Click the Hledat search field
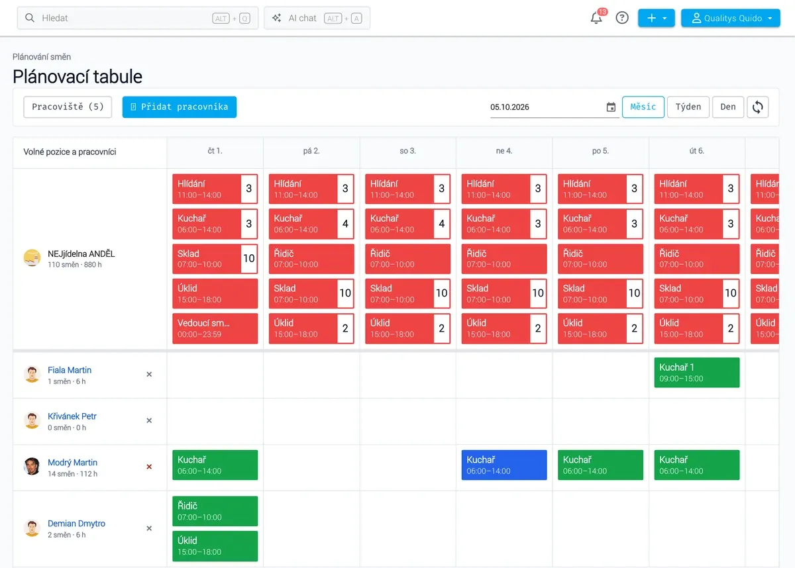Image resolution: width=795 pixels, height=568 pixels. pyautogui.click(x=138, y=18)
